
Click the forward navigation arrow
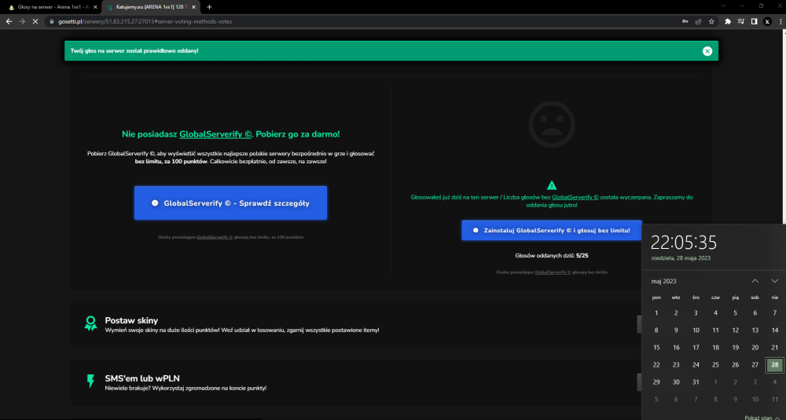pos(22,21)
